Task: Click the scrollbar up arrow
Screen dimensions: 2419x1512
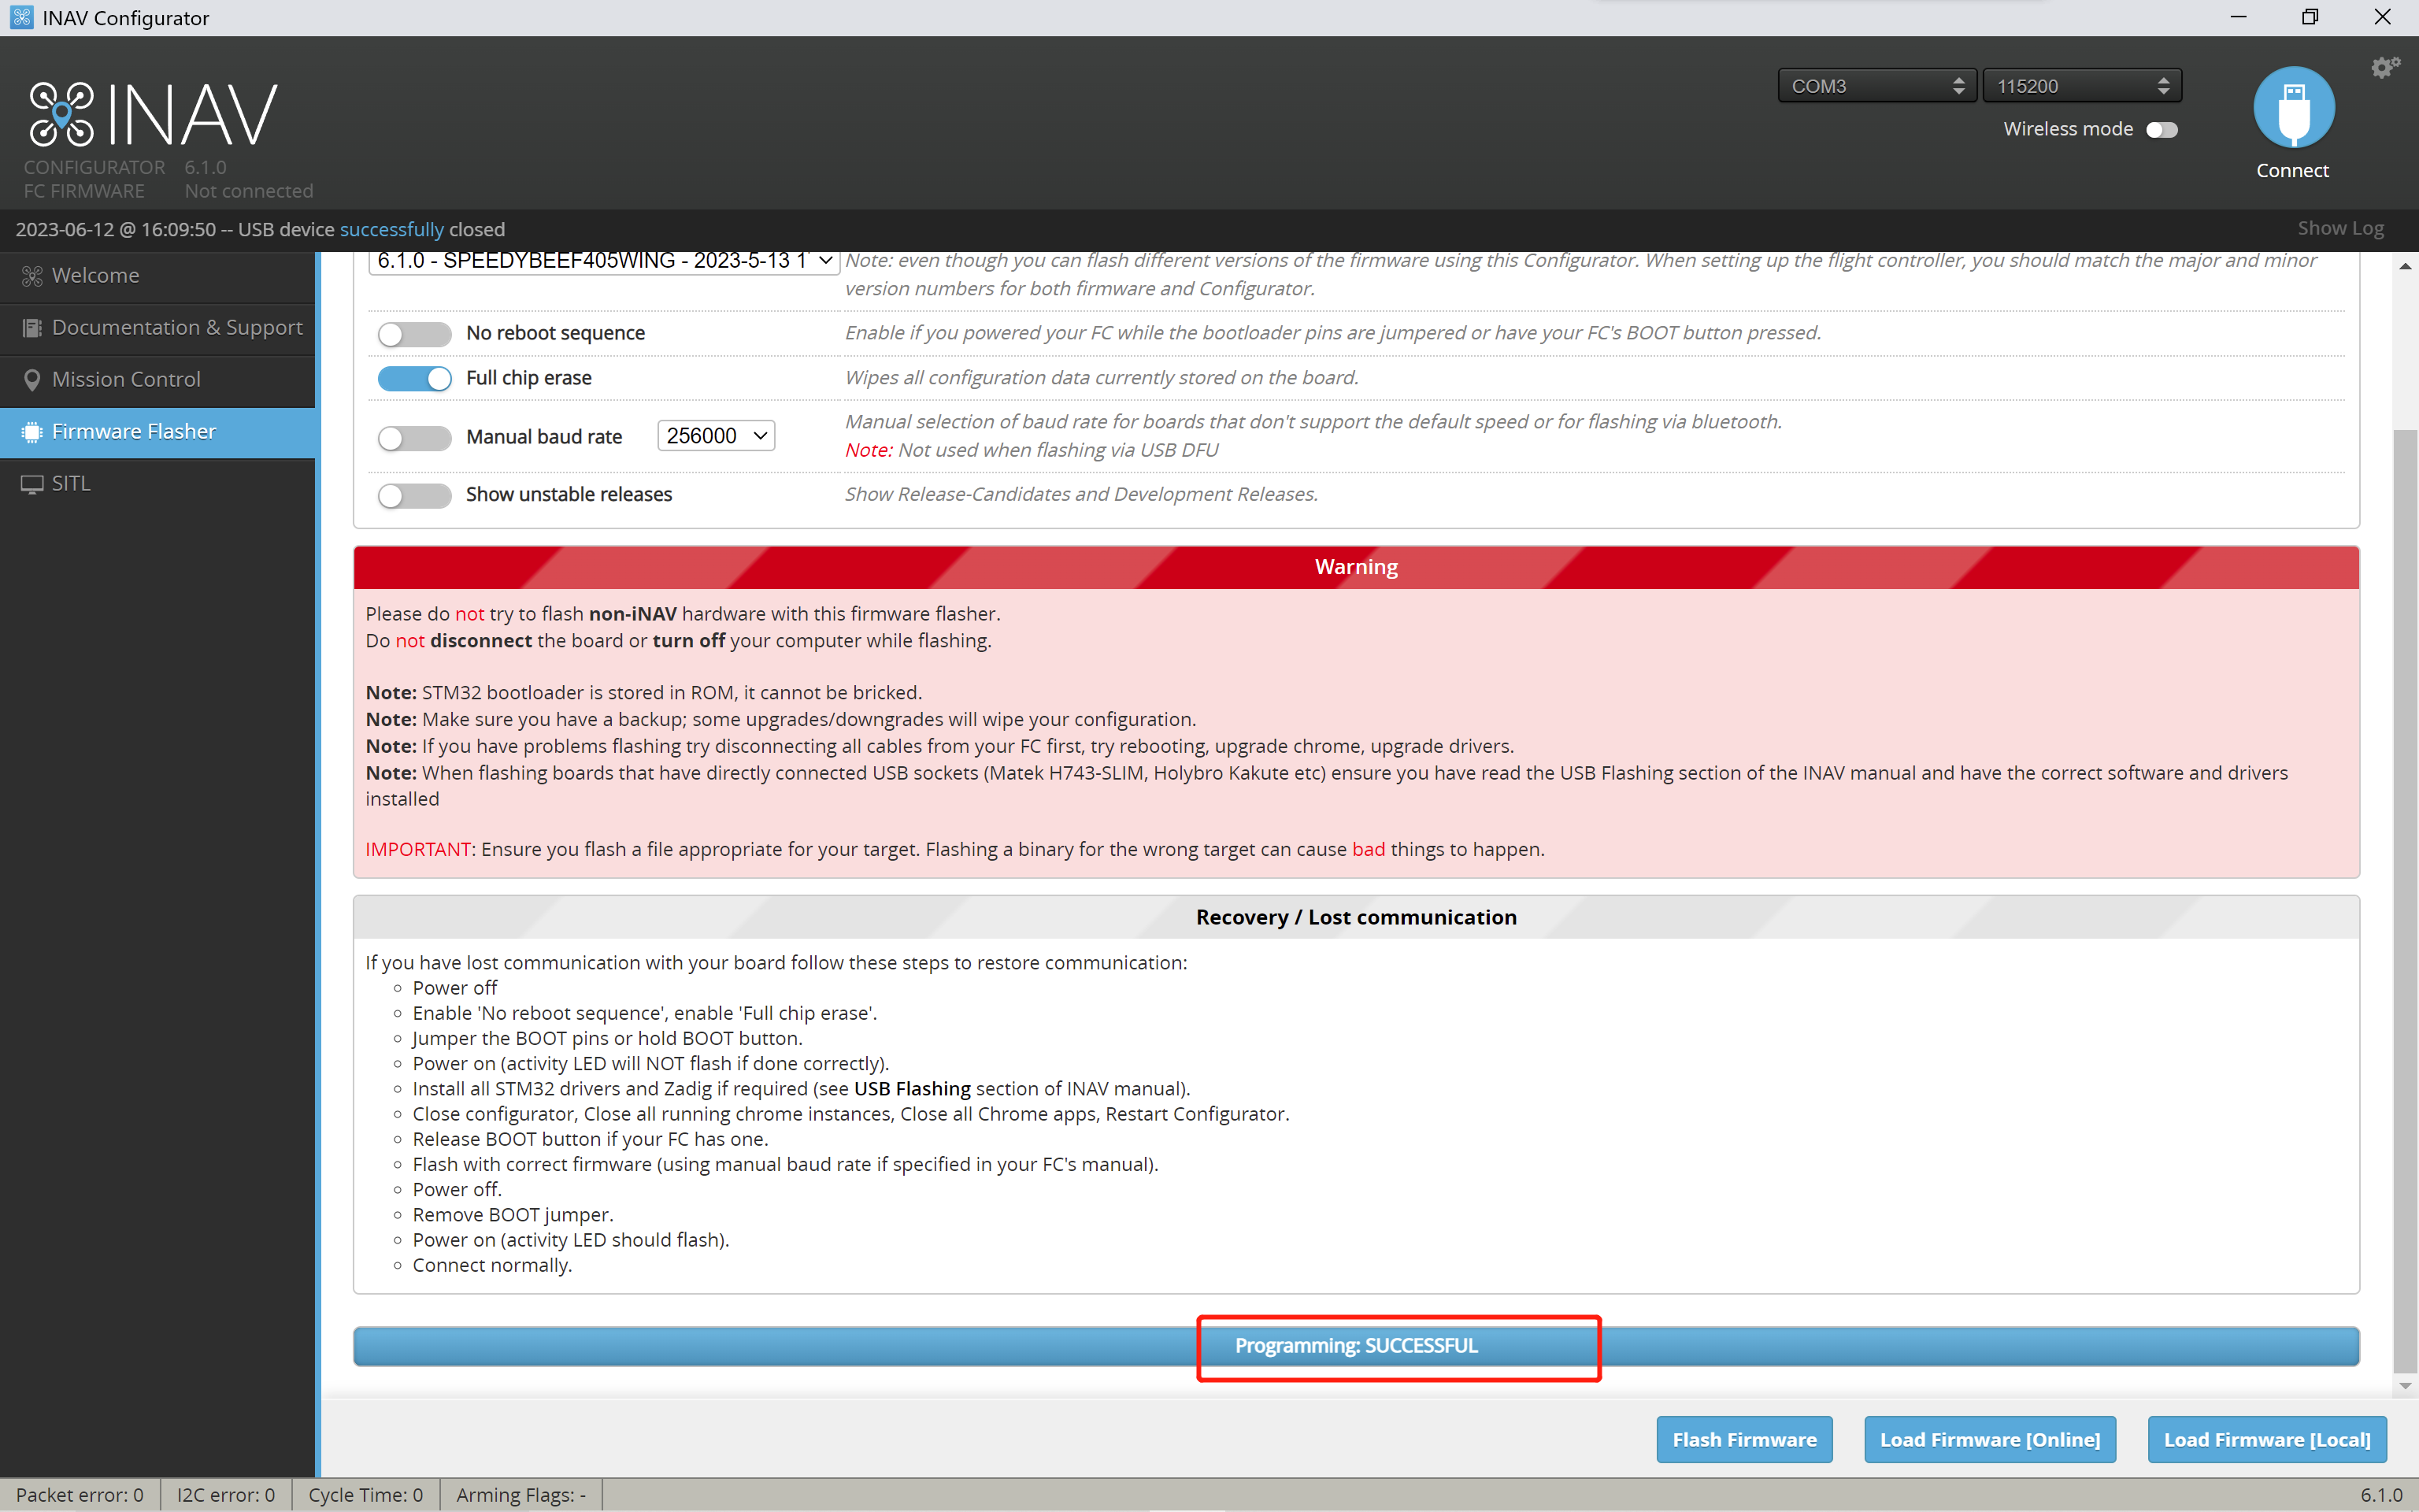Action: pos(2405,266)
